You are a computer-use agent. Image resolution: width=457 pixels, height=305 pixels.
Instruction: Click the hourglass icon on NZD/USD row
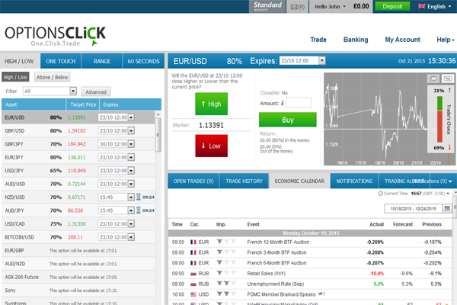pos(139,197)
